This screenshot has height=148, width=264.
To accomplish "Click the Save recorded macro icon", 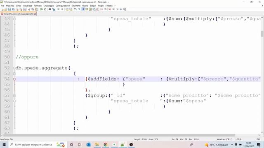I will click(x=125, y=9).
